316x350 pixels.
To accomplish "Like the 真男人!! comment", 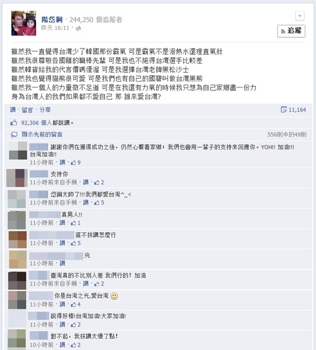I will (x=62, y=223).
